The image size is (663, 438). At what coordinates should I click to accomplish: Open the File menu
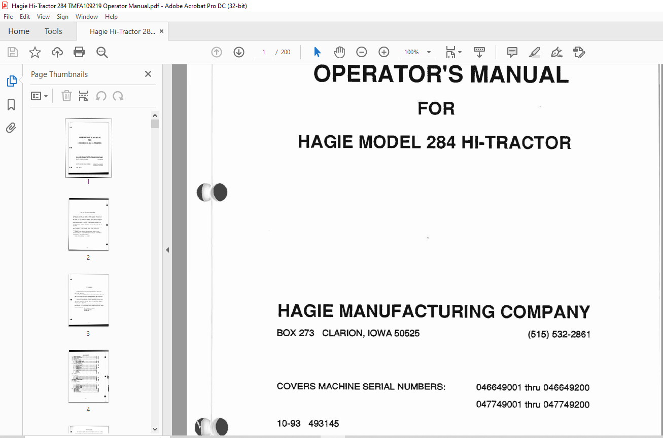(x=8, y=17)
